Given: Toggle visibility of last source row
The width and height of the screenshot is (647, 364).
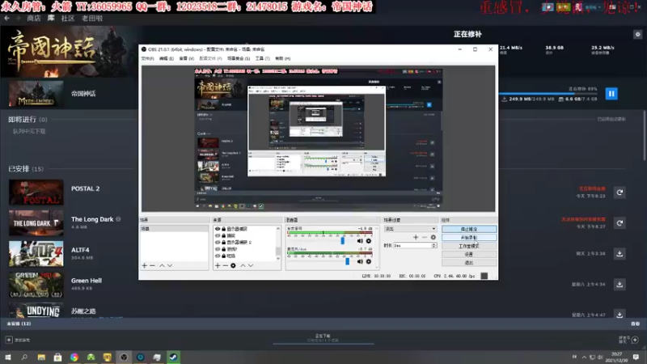Looking at the screenshot, I should click(218, 256).
